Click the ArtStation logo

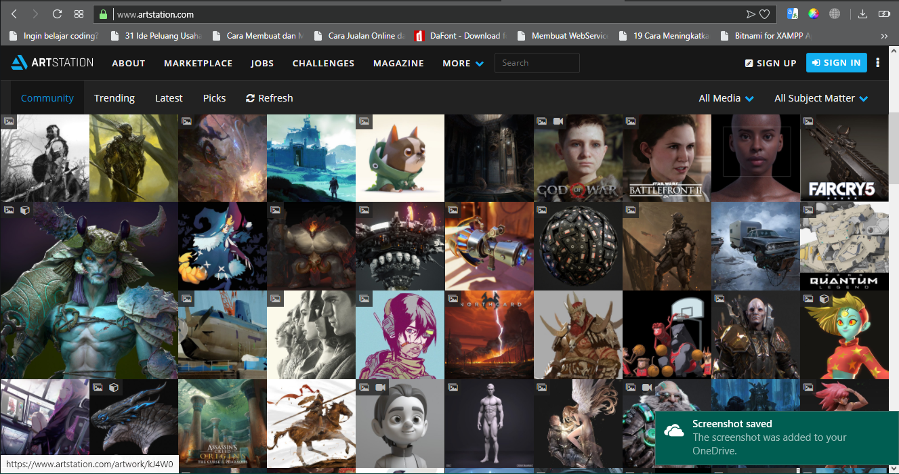[52, 63]
